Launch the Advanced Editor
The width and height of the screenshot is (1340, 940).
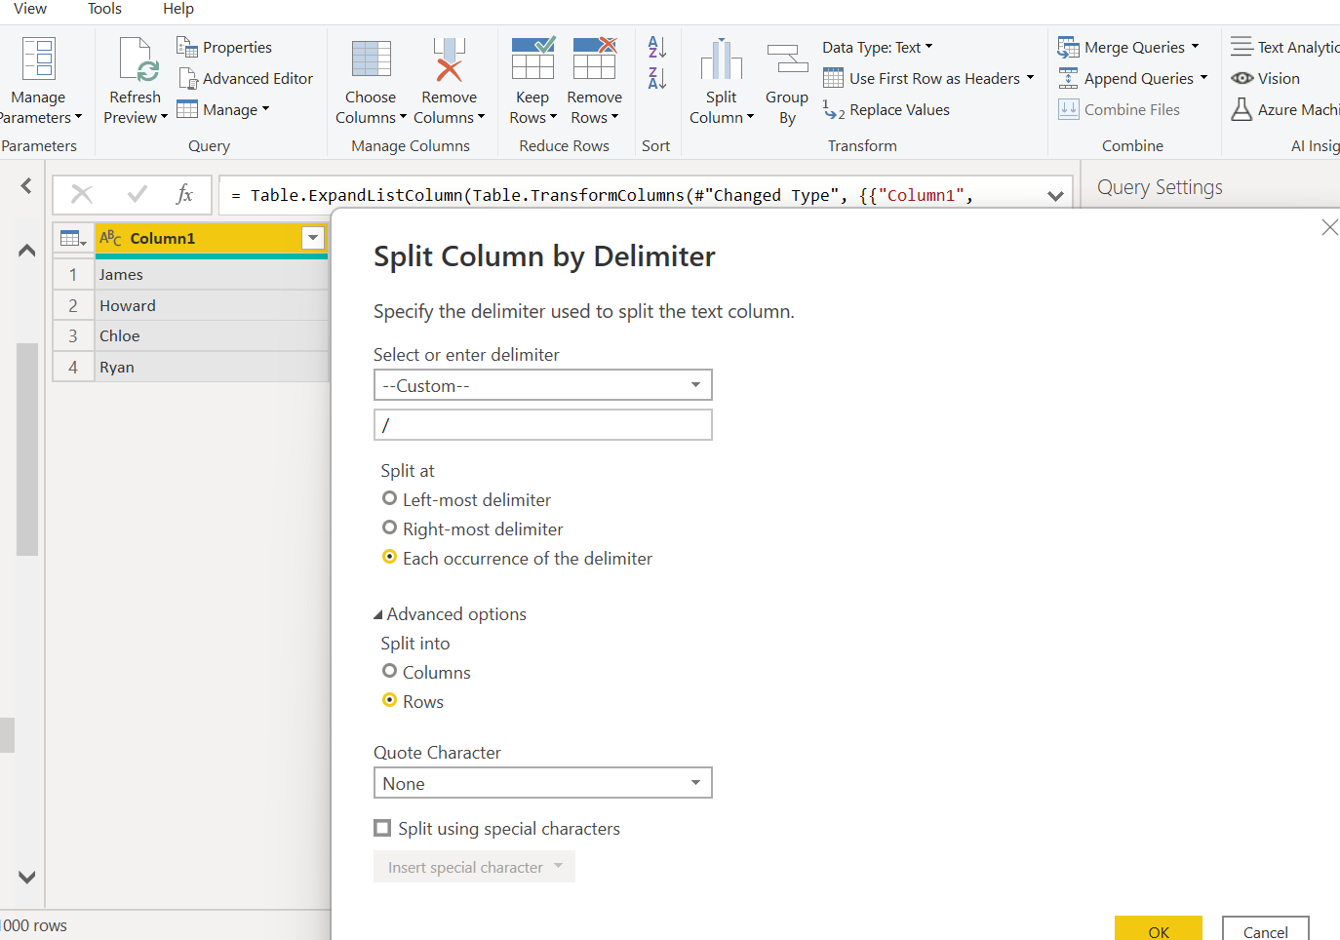tap(246, 78)
